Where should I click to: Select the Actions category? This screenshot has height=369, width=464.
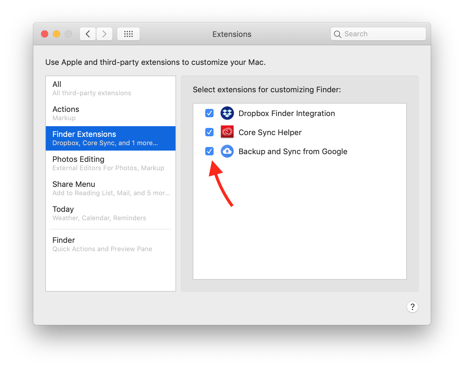click(111, 113)
